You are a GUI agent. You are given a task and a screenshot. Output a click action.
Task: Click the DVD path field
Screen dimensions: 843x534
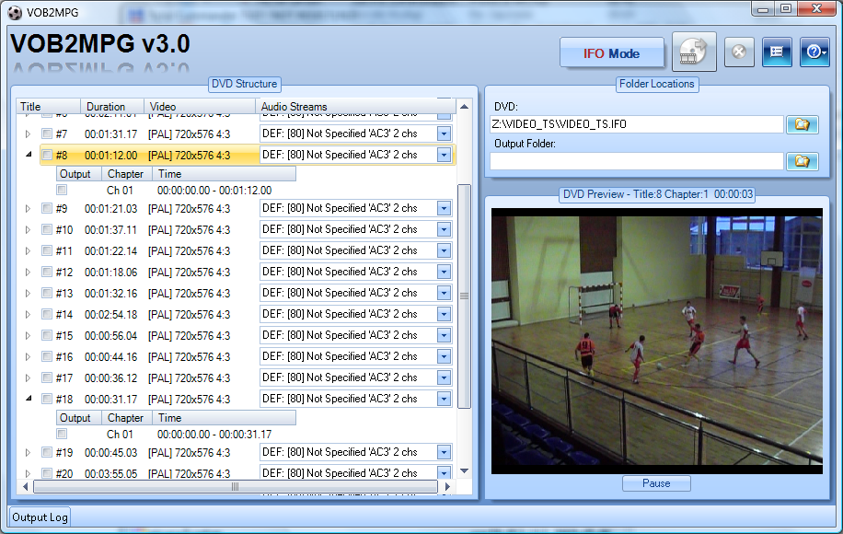pos(637,124)
